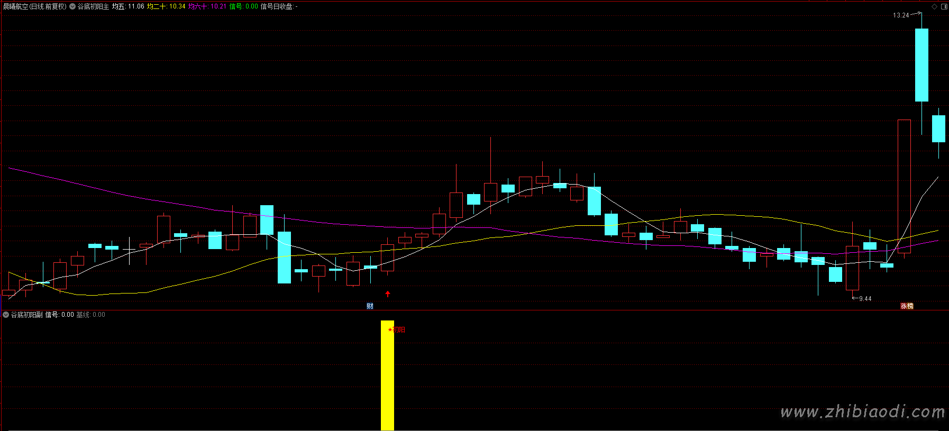Select the tall cyan candle at the peak
This screenshot has width=949, height=431.
pos(921,65)
